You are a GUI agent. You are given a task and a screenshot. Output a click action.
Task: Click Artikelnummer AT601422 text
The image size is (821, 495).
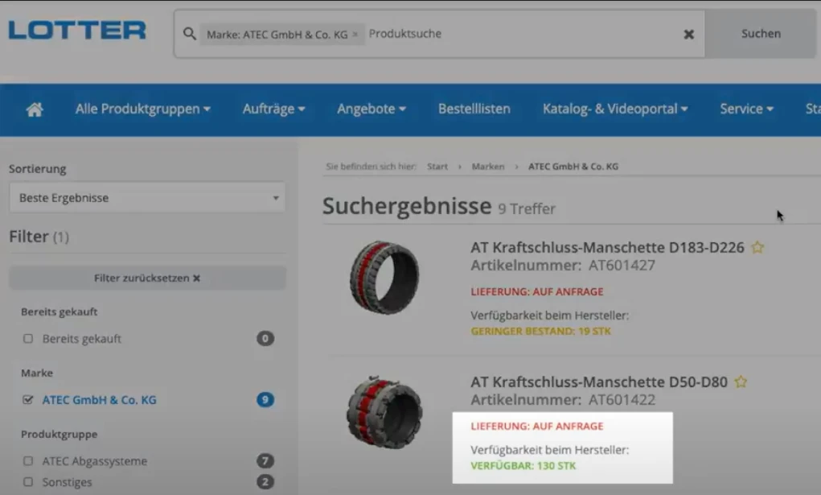click(563, 400)
